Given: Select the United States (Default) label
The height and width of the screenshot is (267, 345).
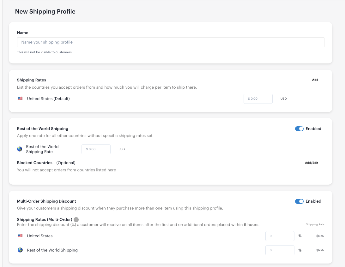Looking at the screenshot, I should point(48,98).
